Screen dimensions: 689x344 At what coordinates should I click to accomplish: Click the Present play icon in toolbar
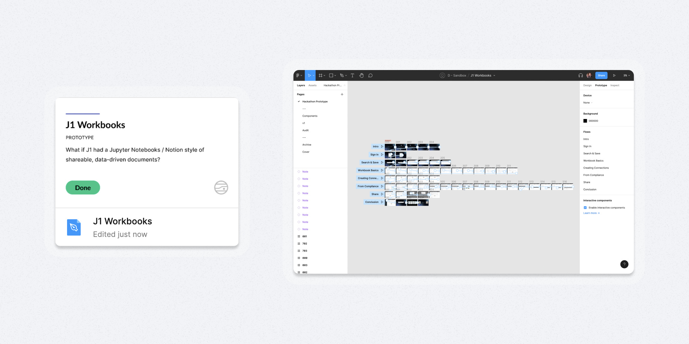tap(614, 75)
